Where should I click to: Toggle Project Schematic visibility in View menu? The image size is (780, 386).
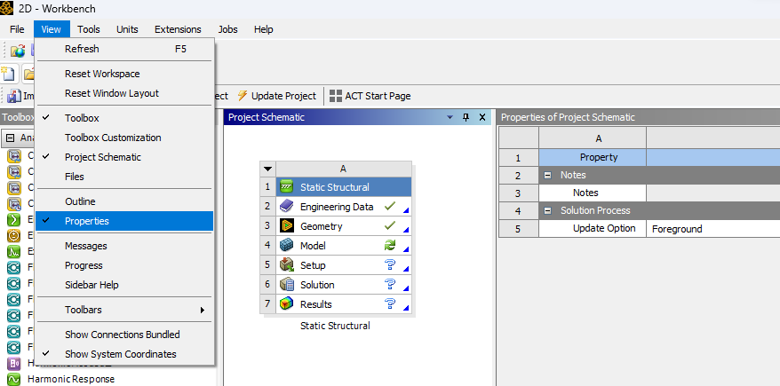[102, 157]
